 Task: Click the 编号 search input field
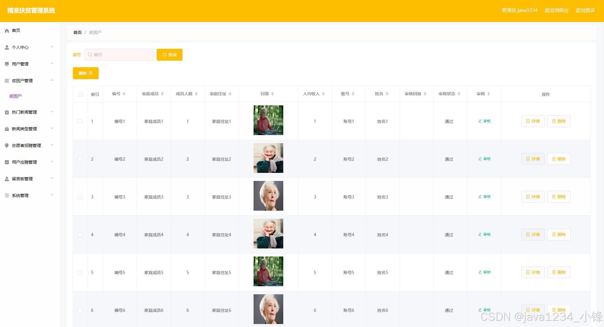pyautogui.click(x=119, y=55)
